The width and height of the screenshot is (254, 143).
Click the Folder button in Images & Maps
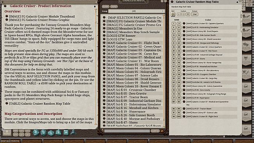[x=106, y=7]
